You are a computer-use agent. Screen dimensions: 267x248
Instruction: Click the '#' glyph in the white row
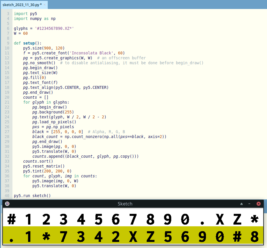[x=11, y=219]
